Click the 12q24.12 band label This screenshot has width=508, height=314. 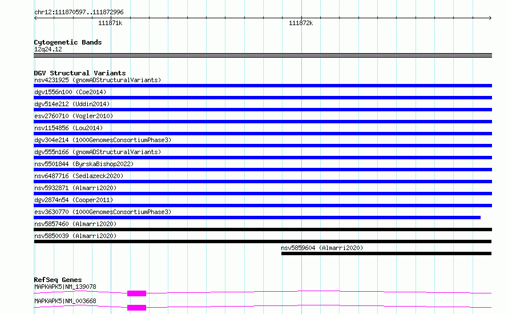(x=48, y=49)
